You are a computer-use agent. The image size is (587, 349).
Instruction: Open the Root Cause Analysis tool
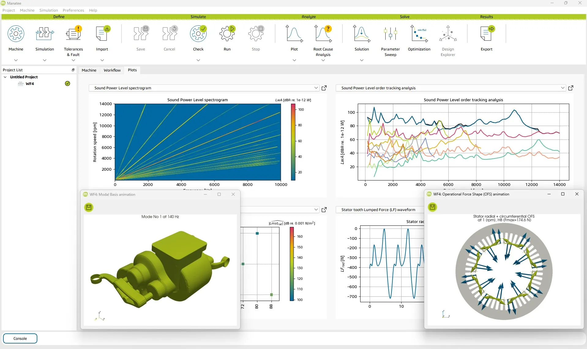(x=323, y=34)
